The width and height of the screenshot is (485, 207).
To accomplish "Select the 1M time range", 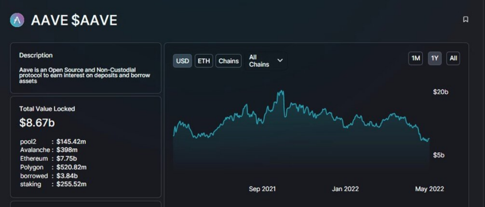I will tap(416, 58).
